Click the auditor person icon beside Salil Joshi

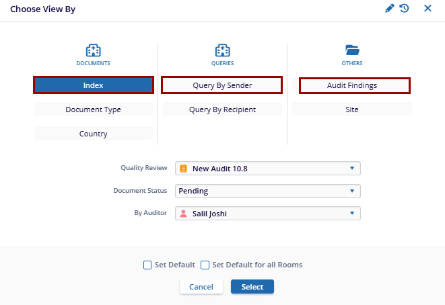pyautogui.click(x=183, y=214)
